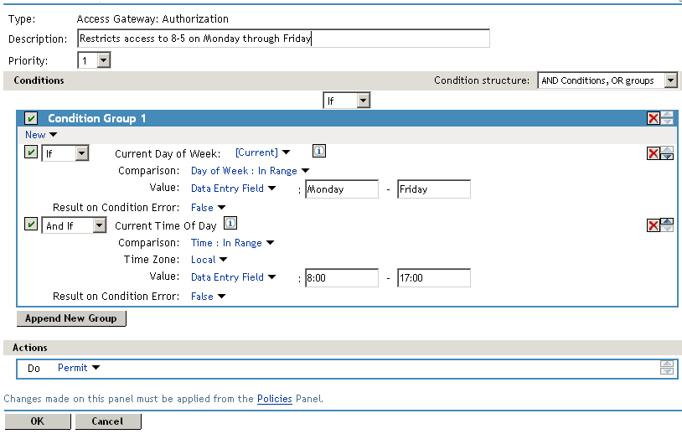Open the Permit action menu
Screen dimensions: 682x434
79,368
